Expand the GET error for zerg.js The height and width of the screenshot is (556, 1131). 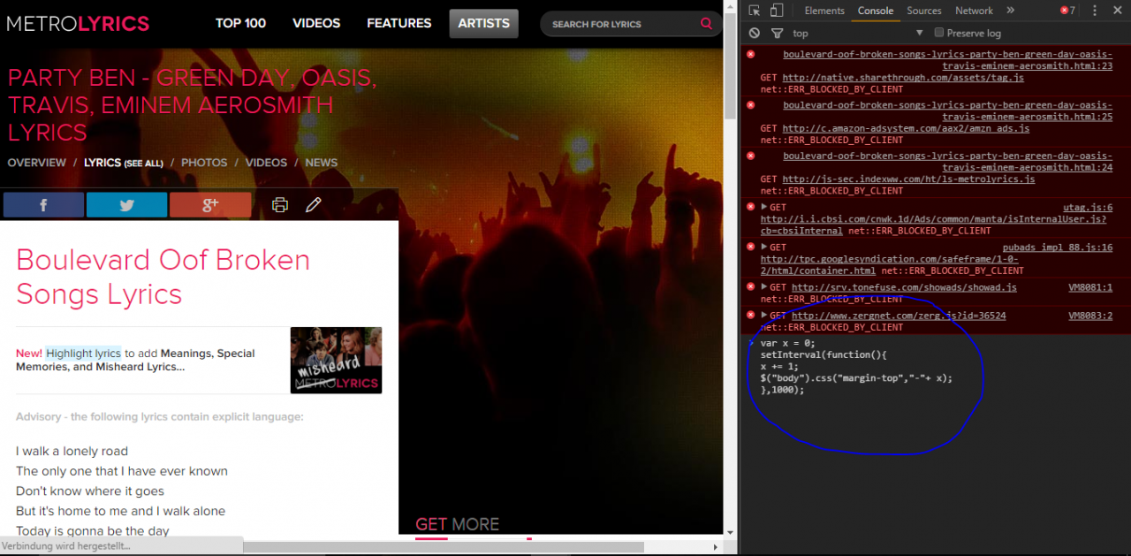click(x=764, y=316)
